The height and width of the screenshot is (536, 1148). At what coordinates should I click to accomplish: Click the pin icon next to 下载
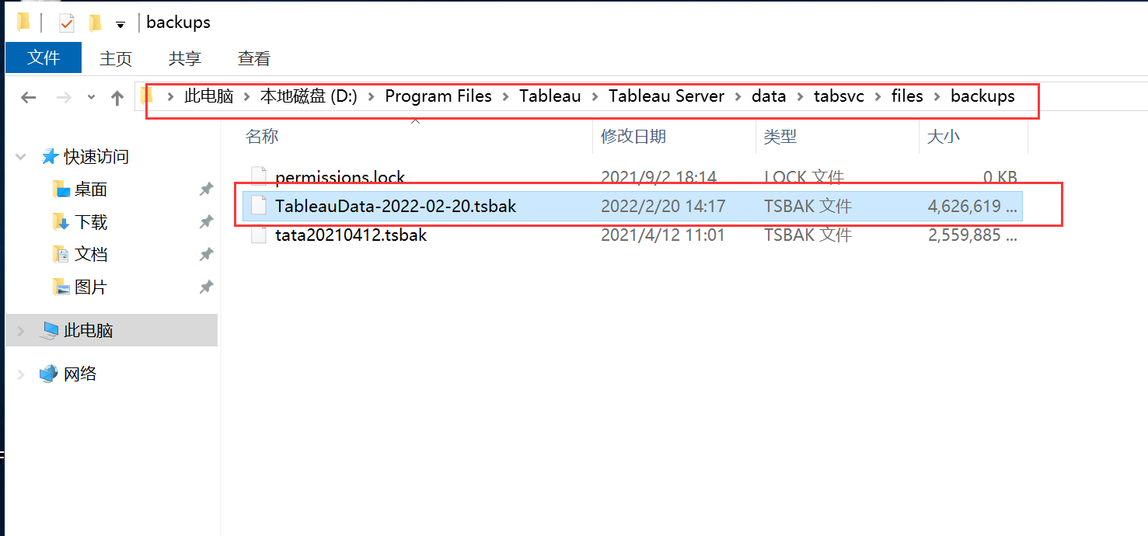click(x=206, y=222)
